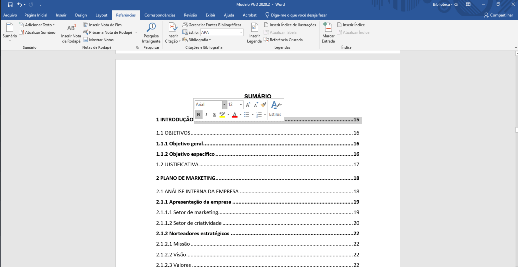This screenshot has height=267, width=518.
Task: Open the Arial font name dropdown
Action: coord(224,105)
